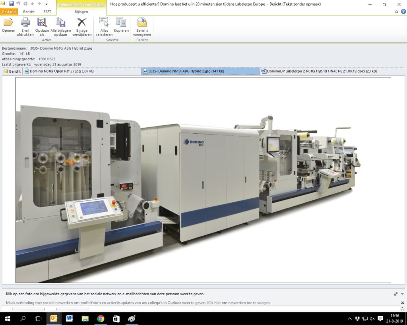This screenshot has width=407, height=325.
Task: Click the Outlook taskbar icon
Action: (x=54, y=319)
